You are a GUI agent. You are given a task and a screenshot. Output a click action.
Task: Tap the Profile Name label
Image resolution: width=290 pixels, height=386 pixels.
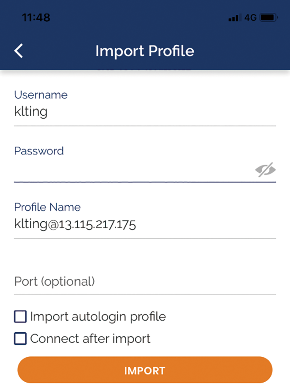point(48,207)
